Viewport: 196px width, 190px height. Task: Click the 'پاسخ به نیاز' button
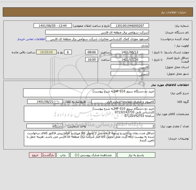pos(136,155)
